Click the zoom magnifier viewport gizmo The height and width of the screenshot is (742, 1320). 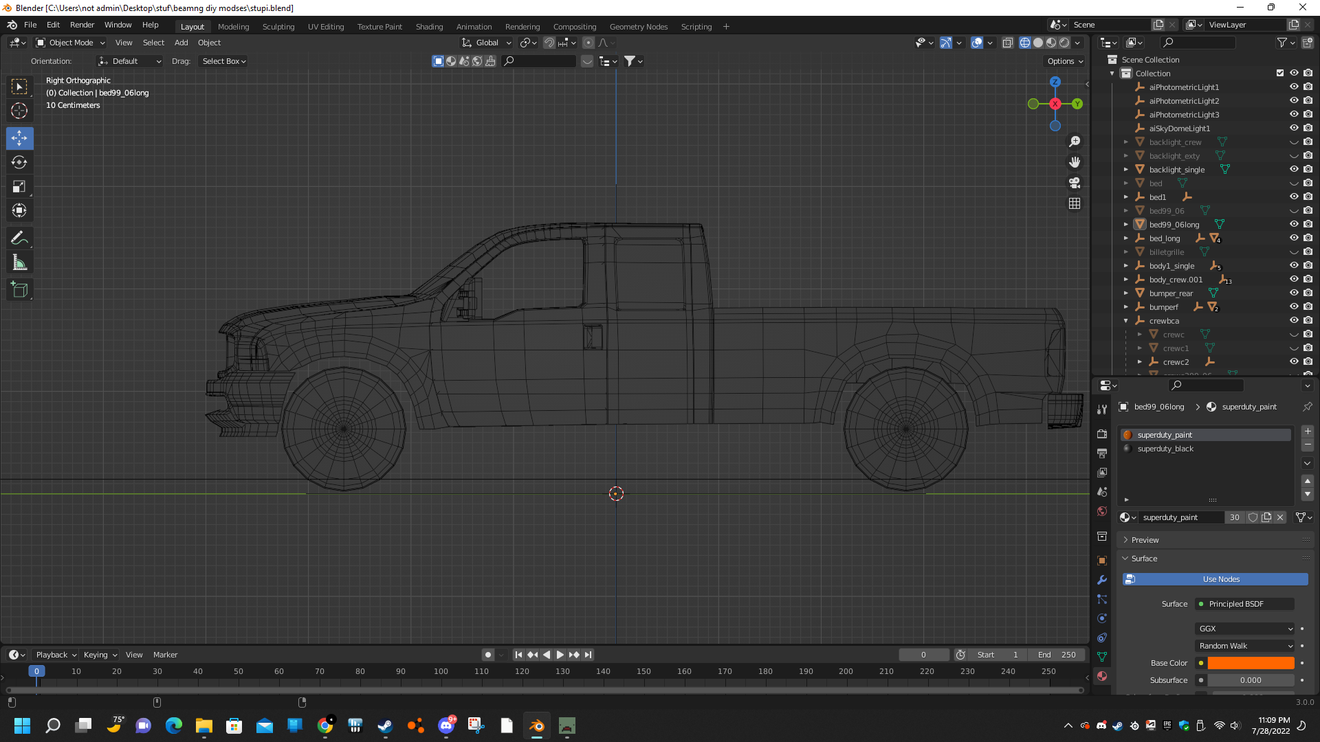click(x=1075, y=142)
